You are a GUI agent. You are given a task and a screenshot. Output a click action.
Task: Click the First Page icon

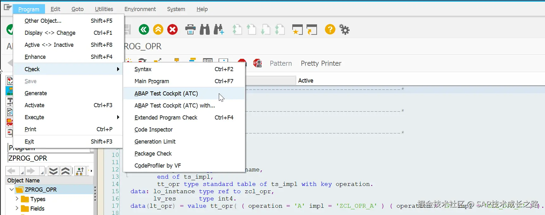237,30
